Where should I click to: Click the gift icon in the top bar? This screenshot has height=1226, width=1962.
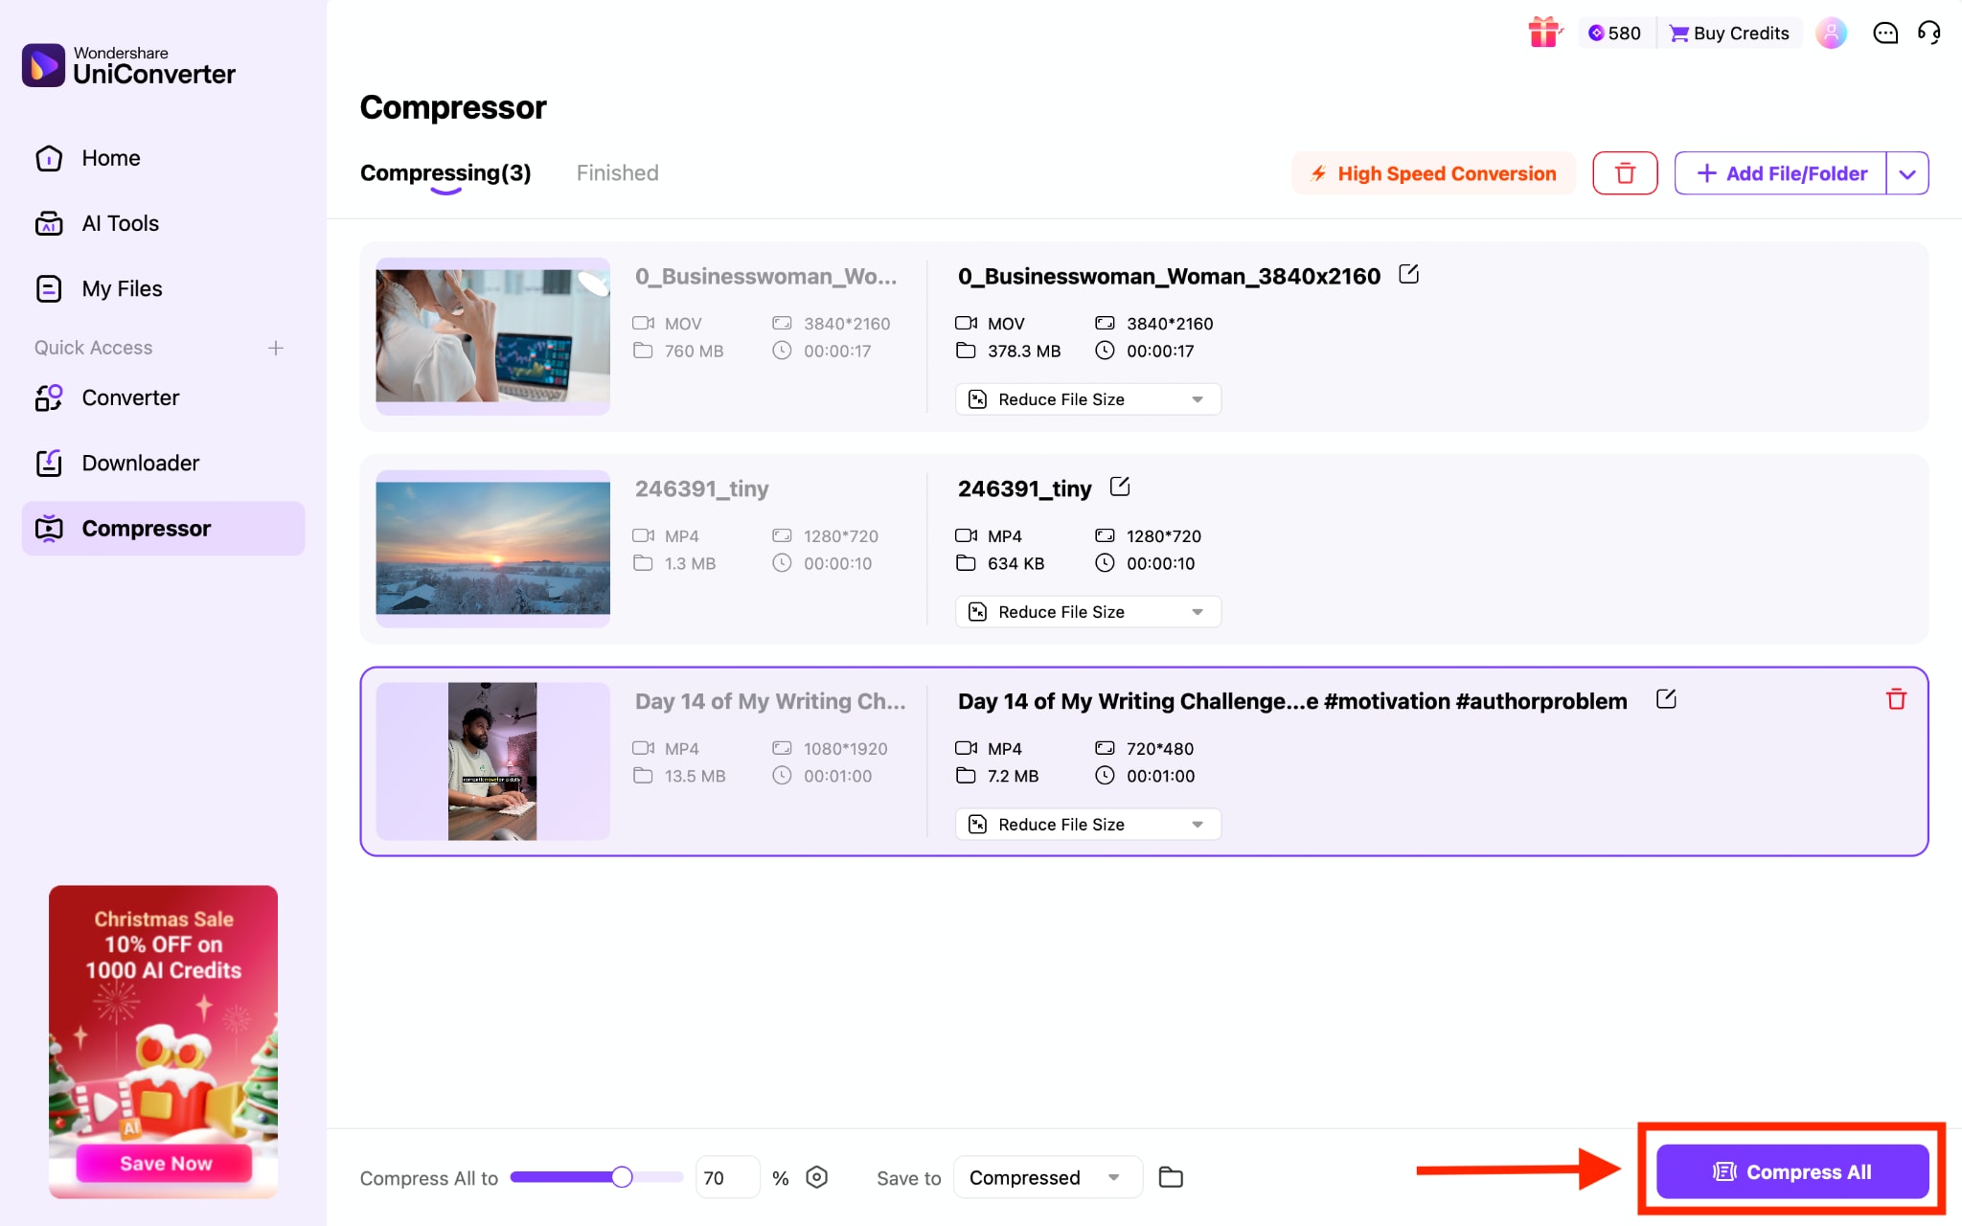[1544, 32]
